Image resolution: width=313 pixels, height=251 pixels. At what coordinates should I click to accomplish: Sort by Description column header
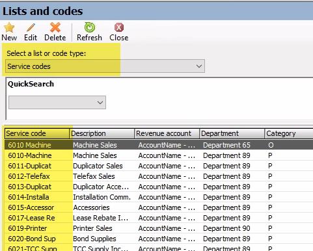coord(102,133)
